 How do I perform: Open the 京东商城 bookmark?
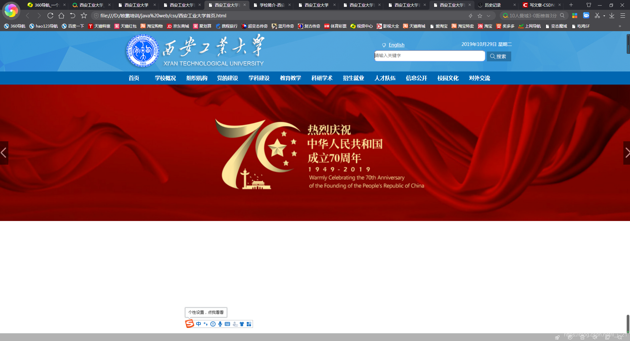178,26
